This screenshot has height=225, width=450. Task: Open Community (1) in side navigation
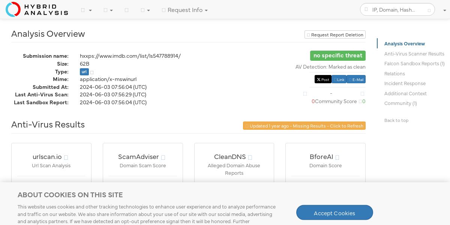coord(400,103)
